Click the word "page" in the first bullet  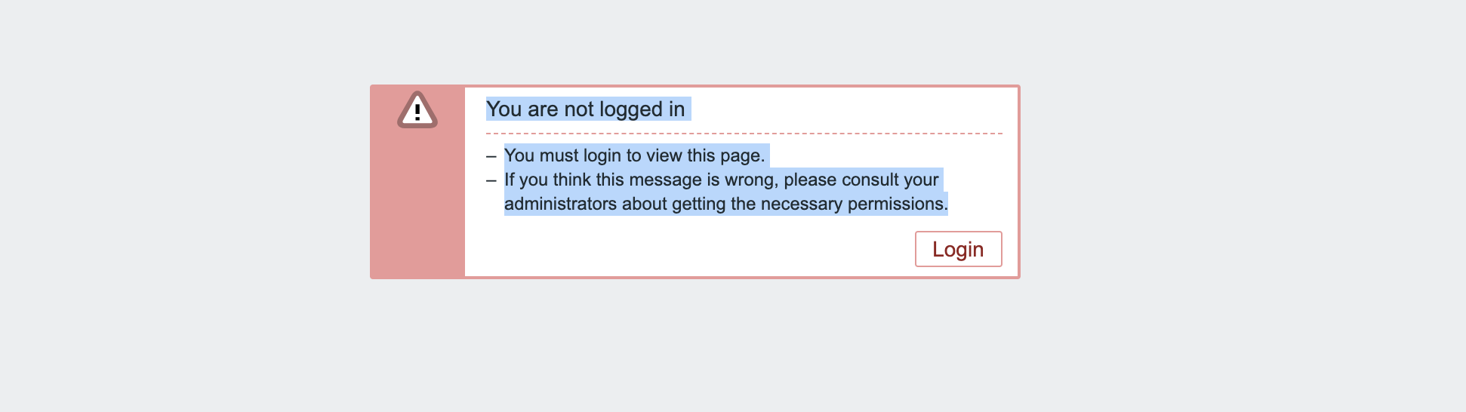click(741, 155)
